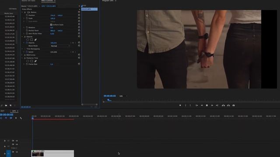
Task: Stop playback in Program monitor
Action: [x=207, y=106]
